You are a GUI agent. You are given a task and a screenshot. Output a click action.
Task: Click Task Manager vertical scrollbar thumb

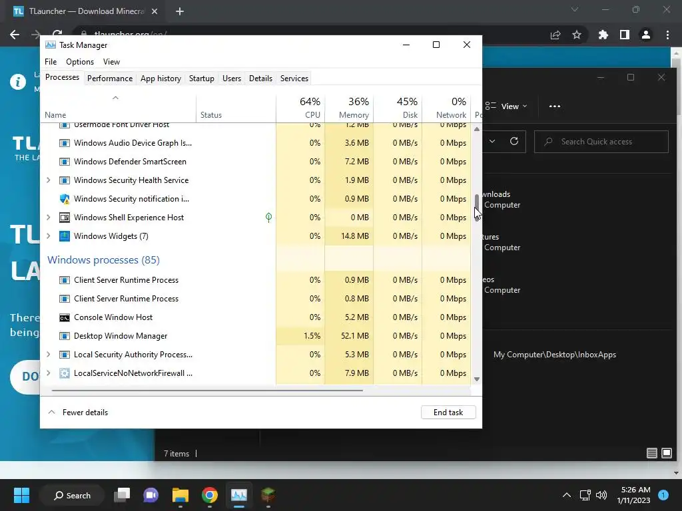click(477, 208)
